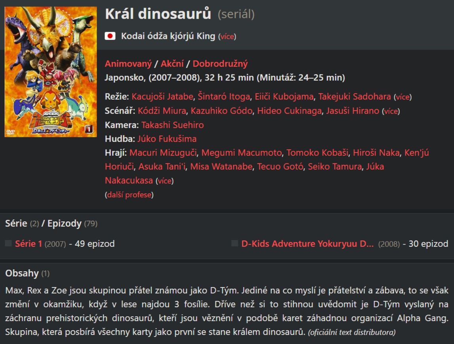Viewport: 454px width, 344px height.
Task: Expand the full directors list (více)
Action: coord(403,97)
